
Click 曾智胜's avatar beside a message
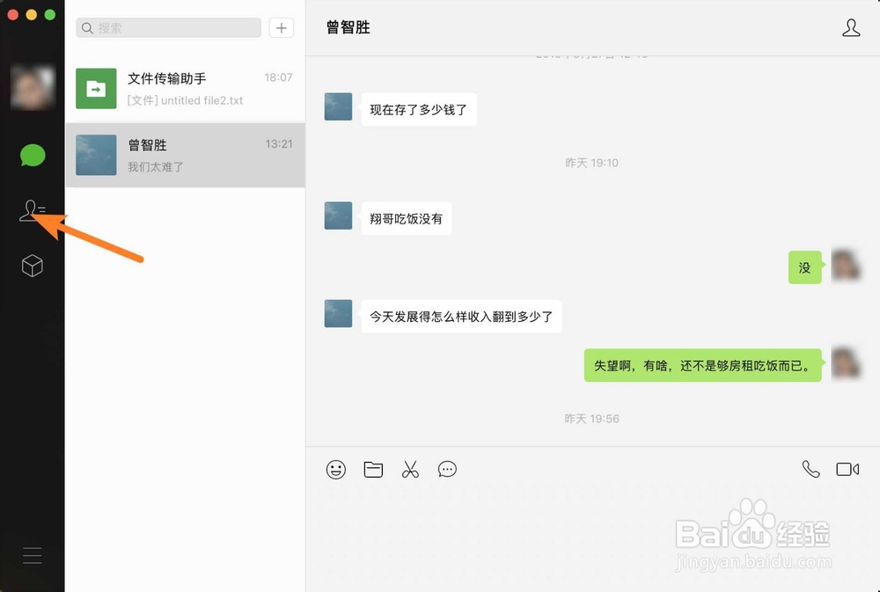pyautogui.click(x=338, y=106)
